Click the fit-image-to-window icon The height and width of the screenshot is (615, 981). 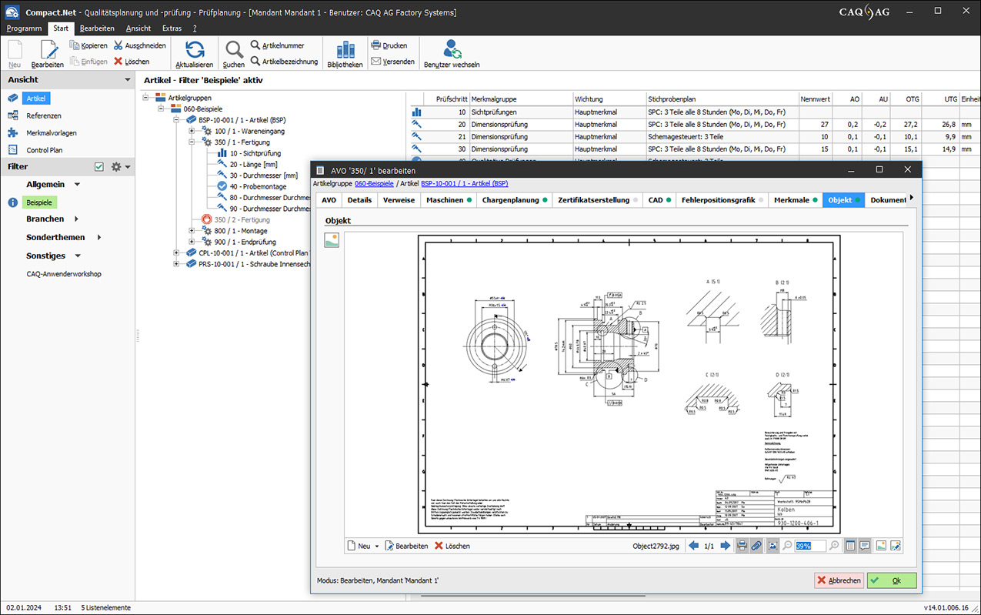tap(773, 546)
